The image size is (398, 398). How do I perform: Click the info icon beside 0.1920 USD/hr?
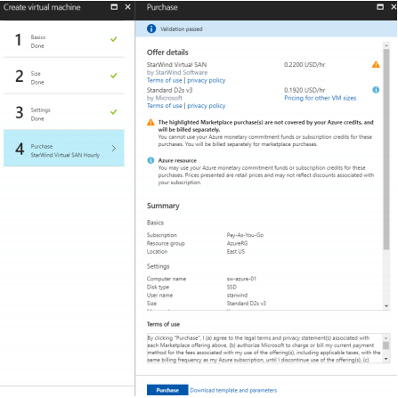click(x=376, y=90)
